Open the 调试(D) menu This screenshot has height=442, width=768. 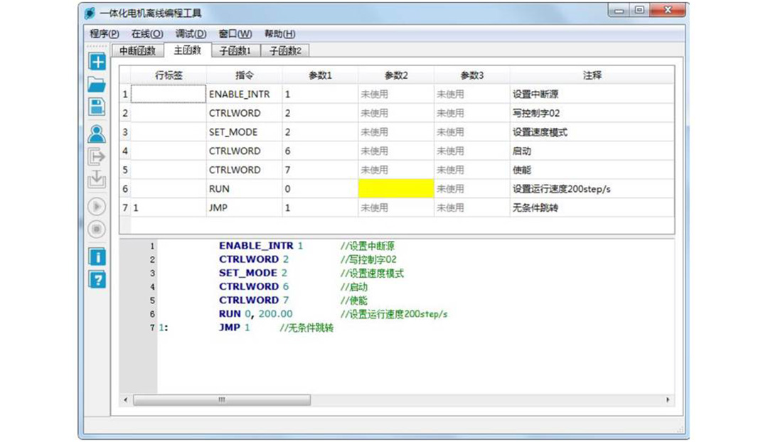click(191, 34)
